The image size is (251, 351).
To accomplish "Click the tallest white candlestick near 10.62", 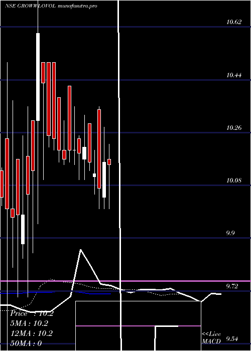I will tap(38, 77).
